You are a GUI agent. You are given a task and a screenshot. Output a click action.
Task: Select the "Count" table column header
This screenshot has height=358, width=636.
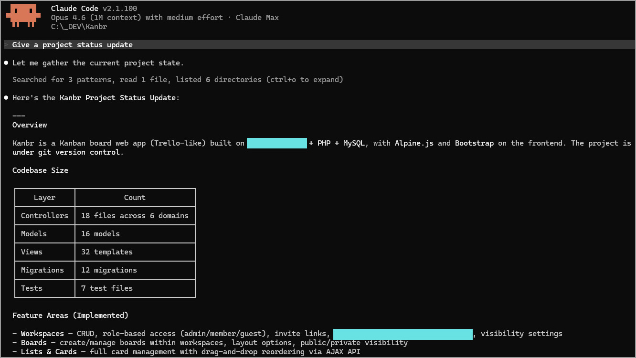[135, 198]
